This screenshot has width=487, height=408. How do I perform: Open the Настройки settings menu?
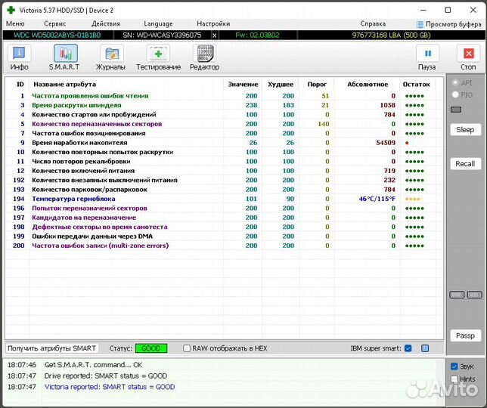coord(213,23)
